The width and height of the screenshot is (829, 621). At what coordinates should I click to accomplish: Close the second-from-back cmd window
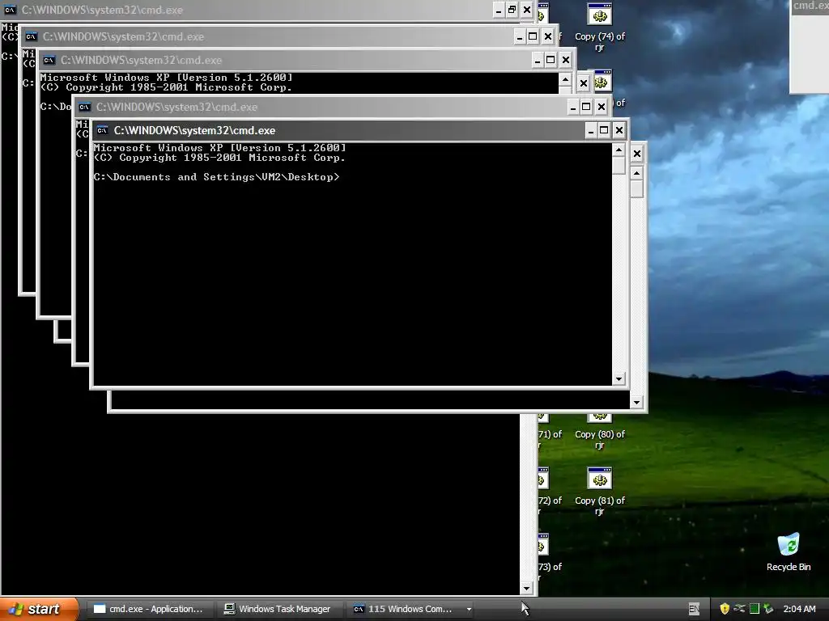click(548, 36)
